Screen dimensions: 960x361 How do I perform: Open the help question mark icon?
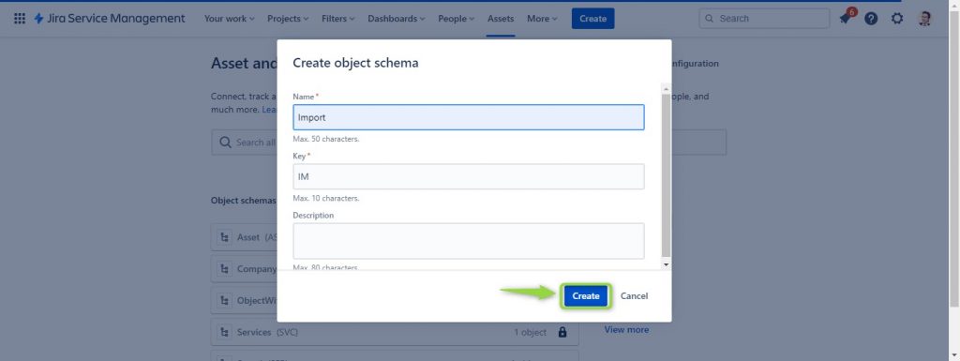(x=871, y=19)
